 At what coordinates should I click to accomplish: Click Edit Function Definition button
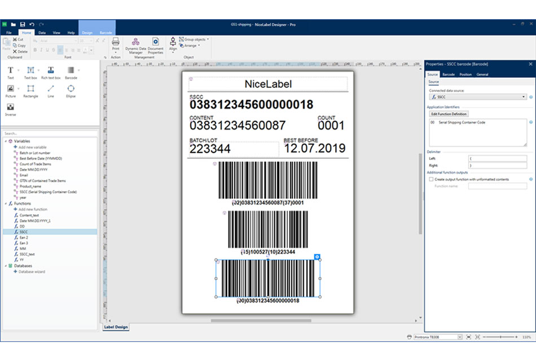point(449,114)
